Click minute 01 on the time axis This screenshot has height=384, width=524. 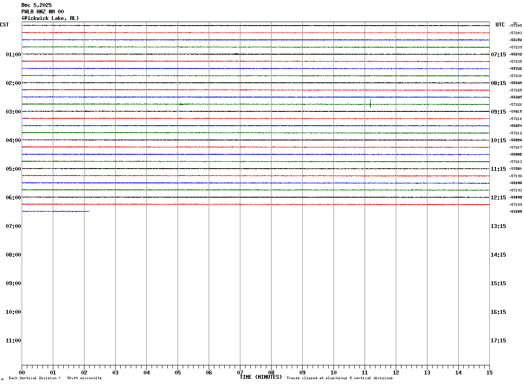(x=53, y=373)
